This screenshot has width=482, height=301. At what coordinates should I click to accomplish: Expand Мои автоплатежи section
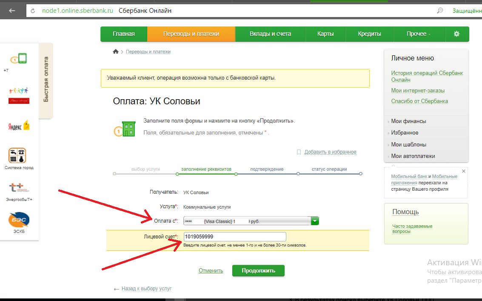click(413, 156)
